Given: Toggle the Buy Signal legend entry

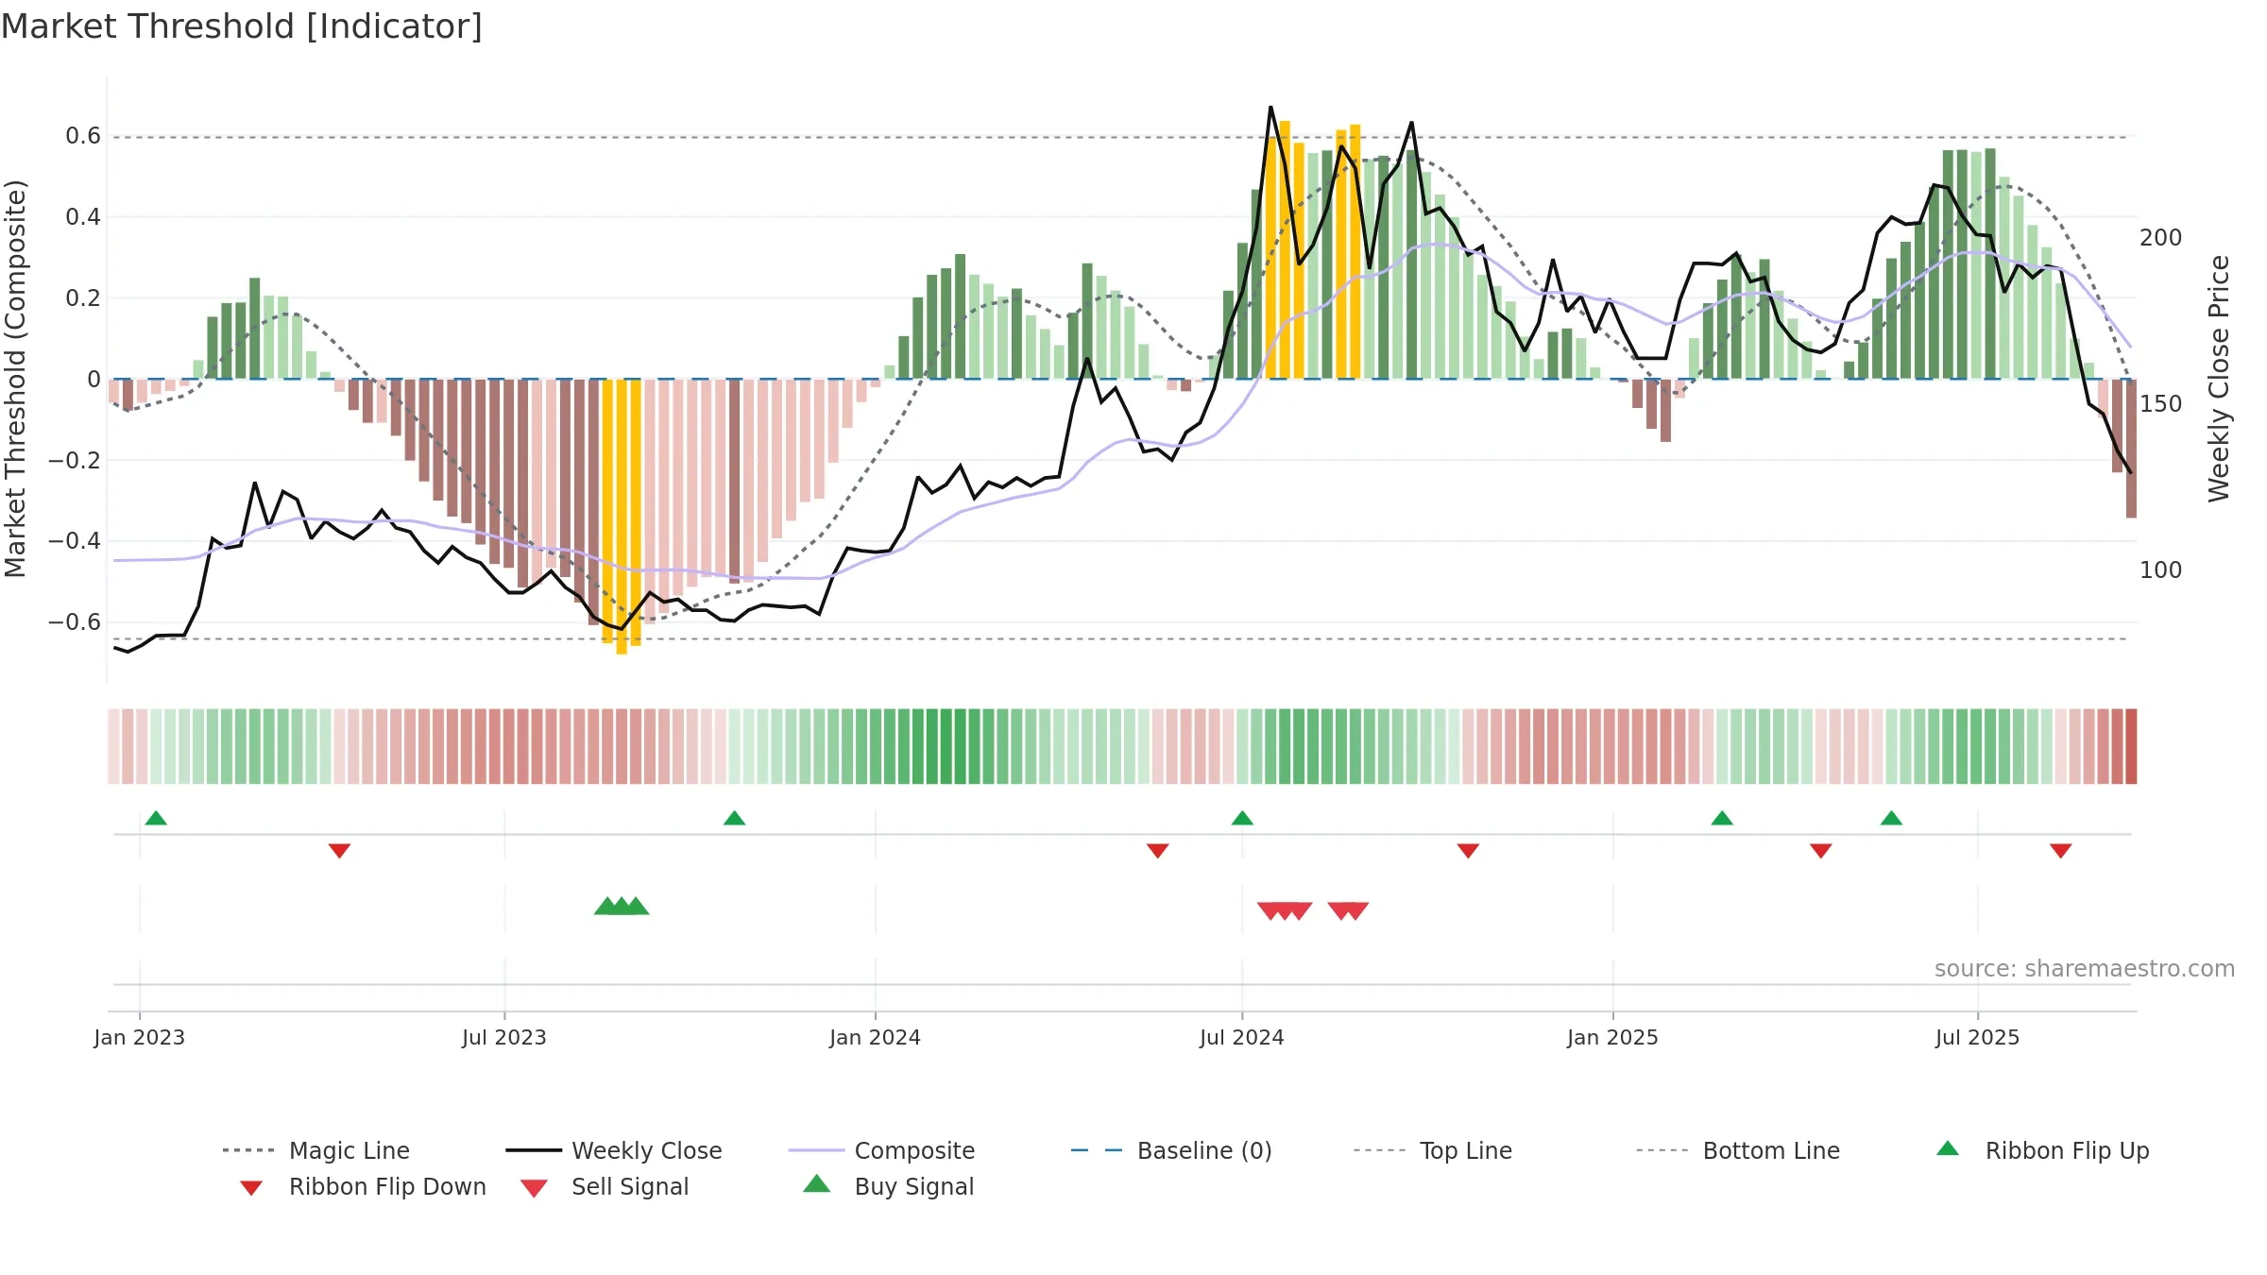Looking at the screenshot, I should 888,1187.
